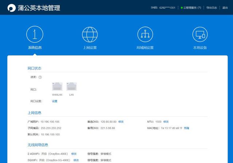Open the 局域网设置 network tree icon

coord(145,34)
